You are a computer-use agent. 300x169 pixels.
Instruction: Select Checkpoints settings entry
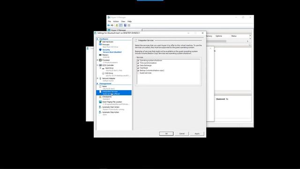click(107, 97)
